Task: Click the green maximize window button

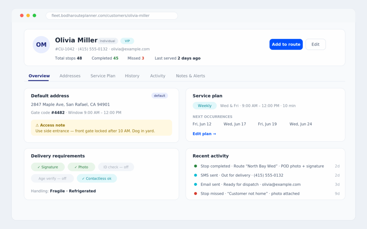Action: (x=34, y=15)
